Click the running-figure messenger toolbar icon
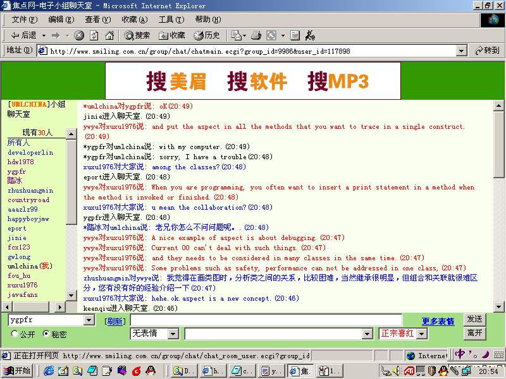 tap(310, 35)
